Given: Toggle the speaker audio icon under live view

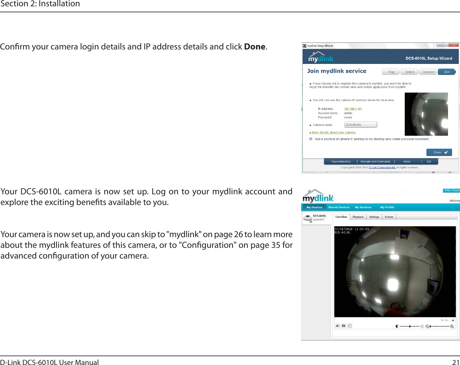Looking at the screenshot, I should click(x=338, y=326).
